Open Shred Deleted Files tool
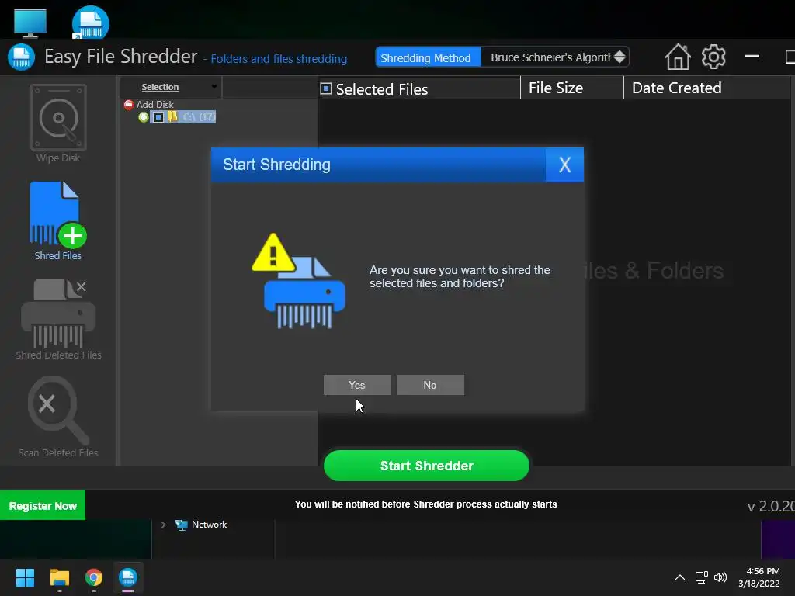This screenshot has width=795, height=596. click(58, 319)
